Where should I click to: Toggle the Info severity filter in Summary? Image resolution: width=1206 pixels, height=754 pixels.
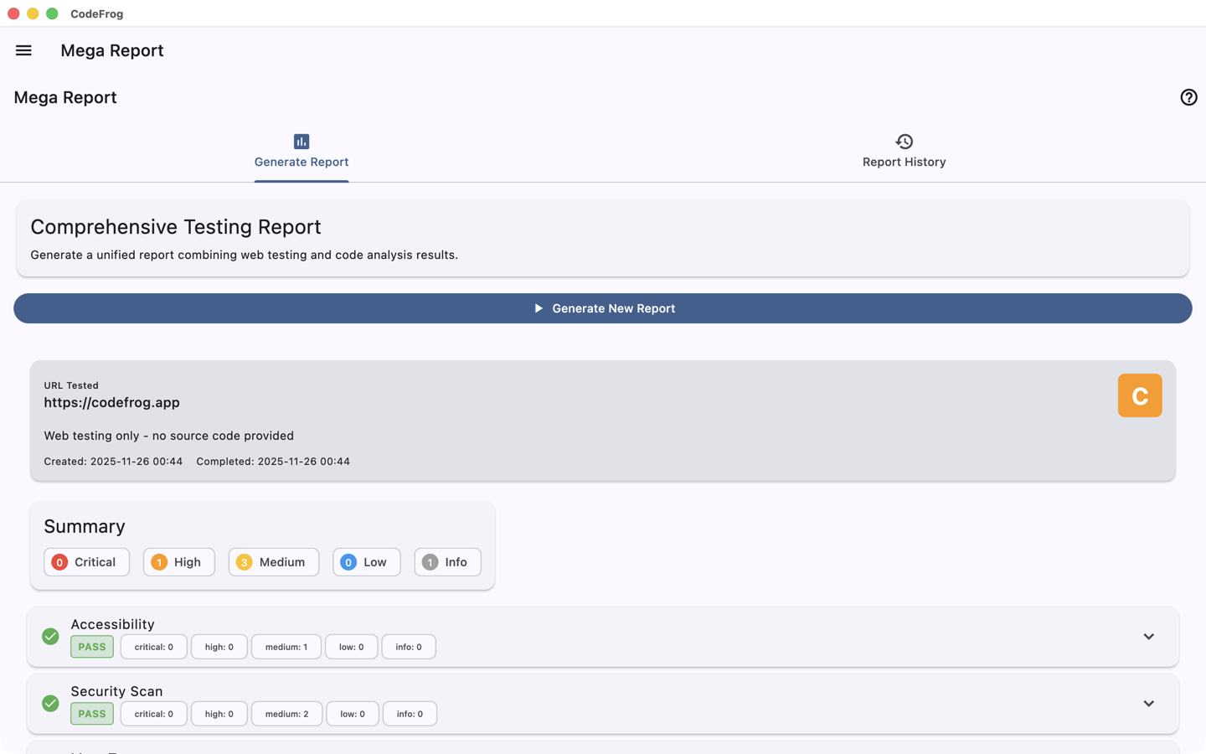pos(447,562)
